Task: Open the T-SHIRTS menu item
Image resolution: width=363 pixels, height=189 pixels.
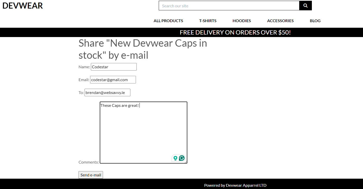Action: pos(208,21)
